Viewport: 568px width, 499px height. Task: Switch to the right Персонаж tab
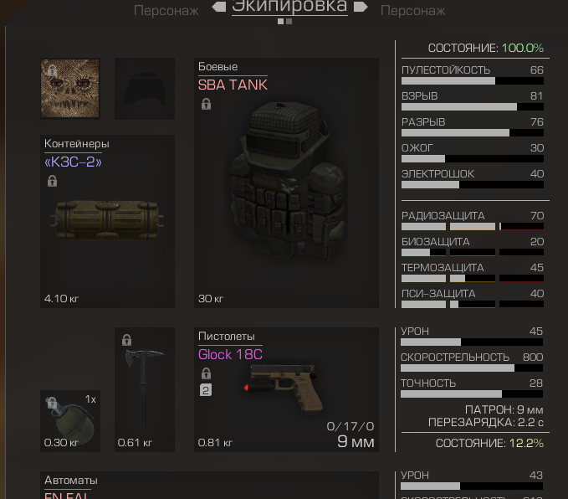[413, 11]
